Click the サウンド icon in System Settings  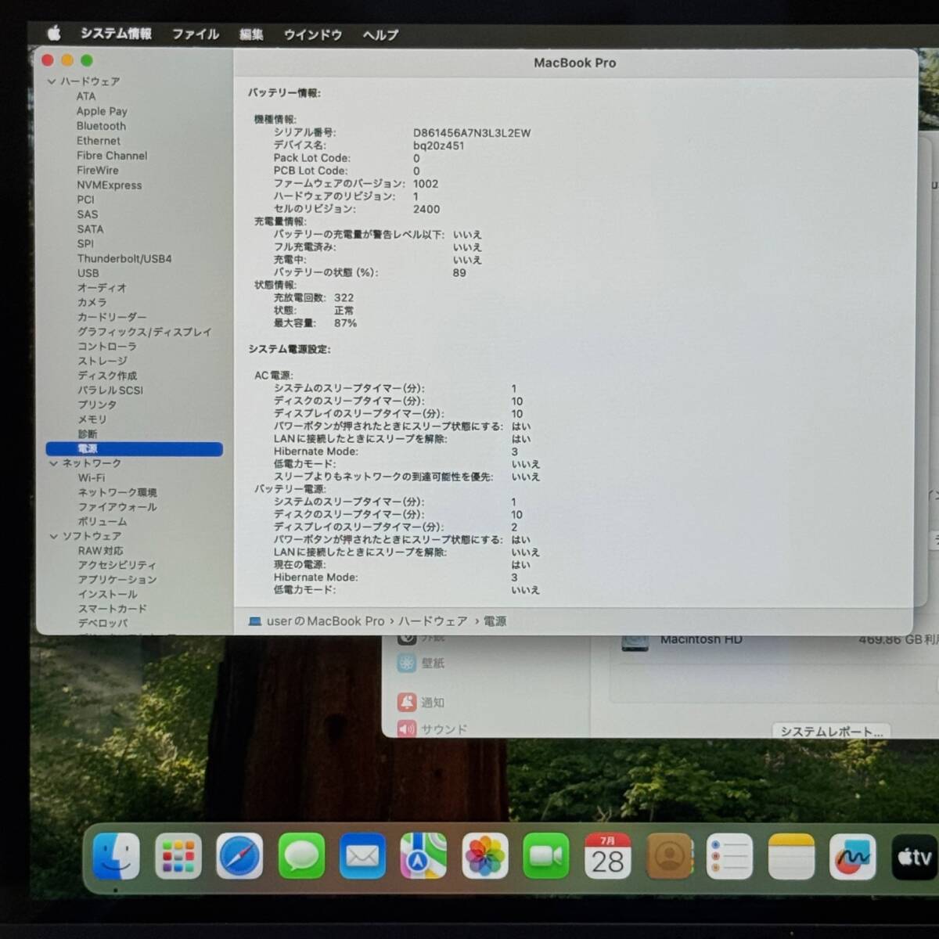407,729
